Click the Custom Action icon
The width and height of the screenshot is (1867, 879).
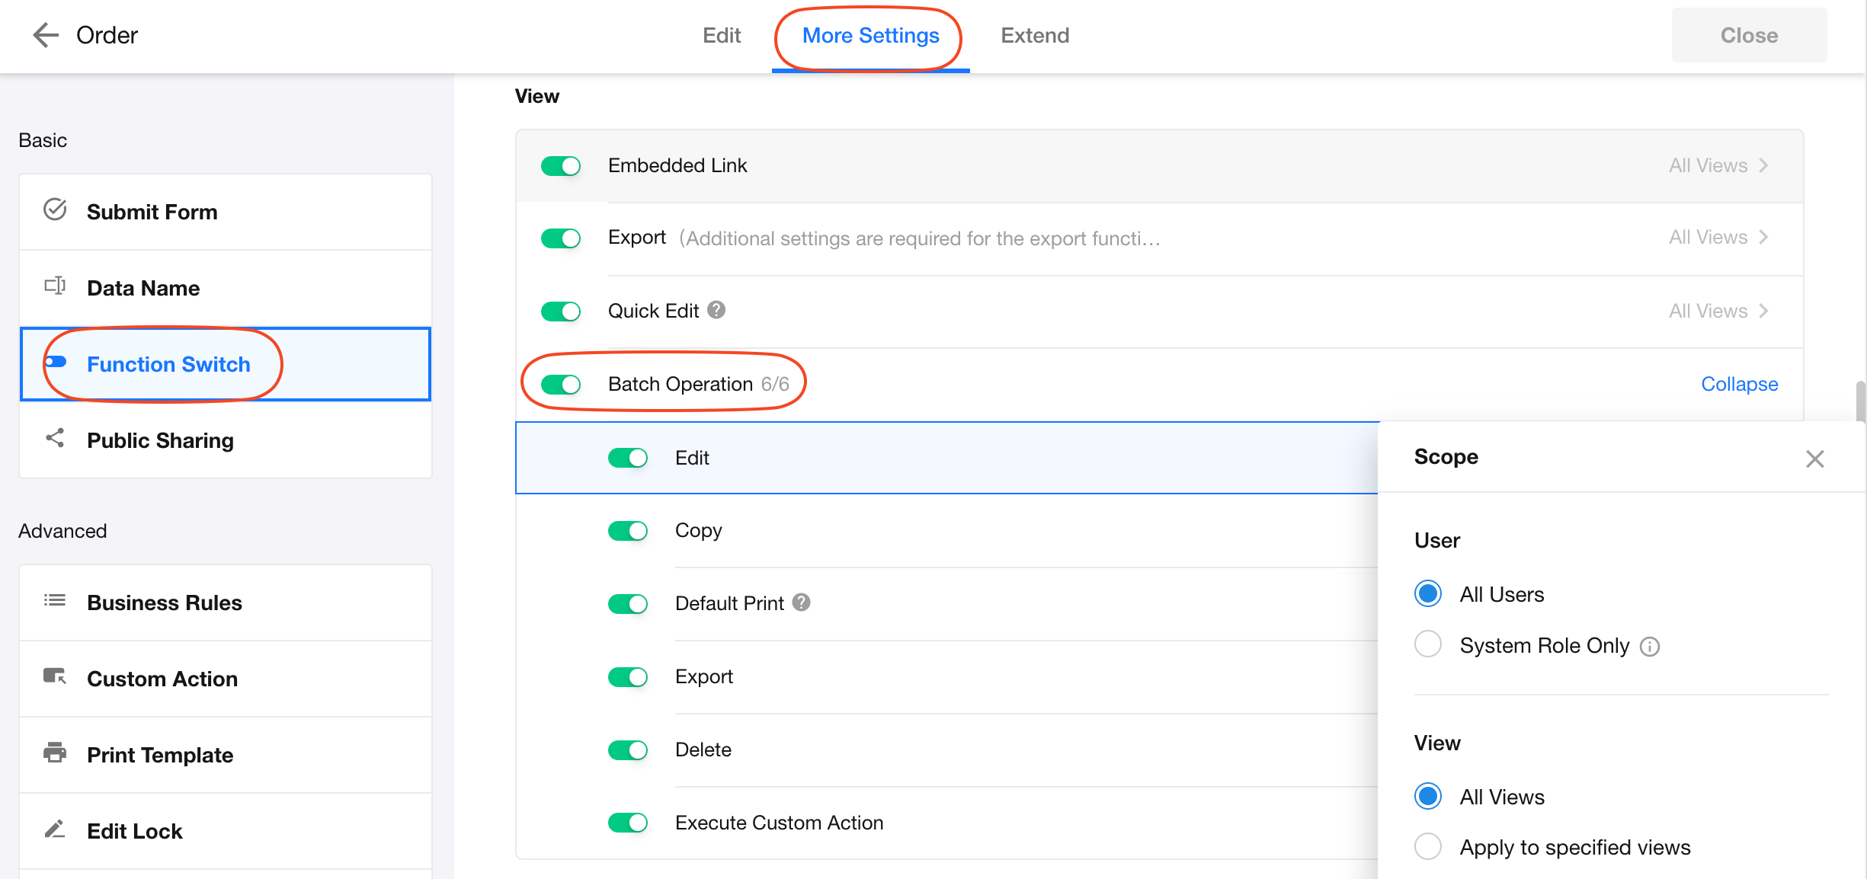[55, 676]
